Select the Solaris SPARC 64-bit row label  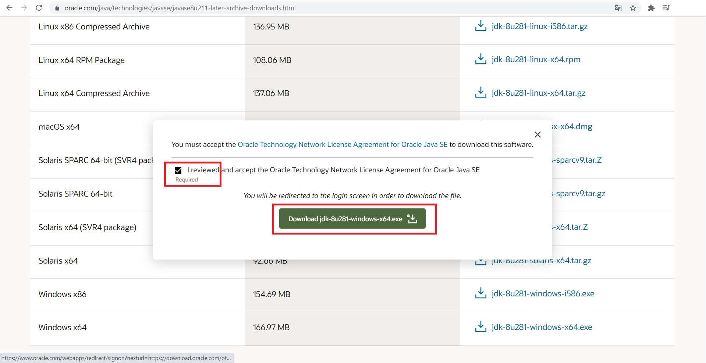coord(75,194)
